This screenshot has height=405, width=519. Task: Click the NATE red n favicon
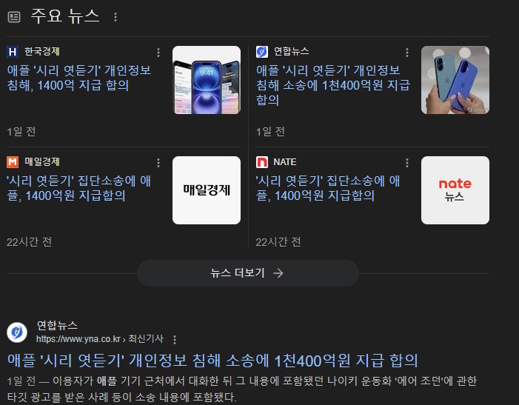(x=262, y=162)
